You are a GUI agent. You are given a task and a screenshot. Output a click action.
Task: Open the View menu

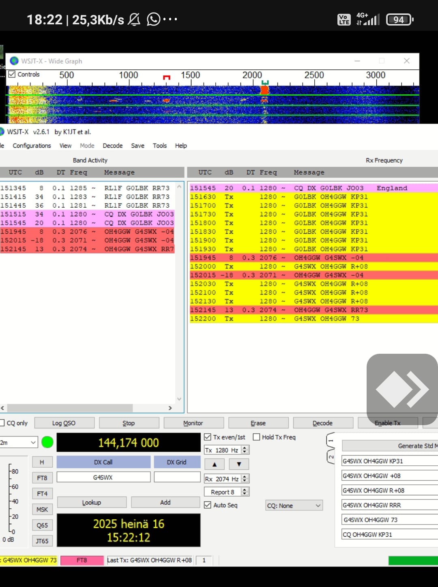[x=65, y=146]
